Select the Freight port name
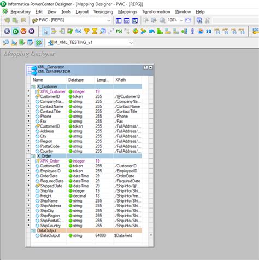The image size is (259, 260). pos(46,196)
